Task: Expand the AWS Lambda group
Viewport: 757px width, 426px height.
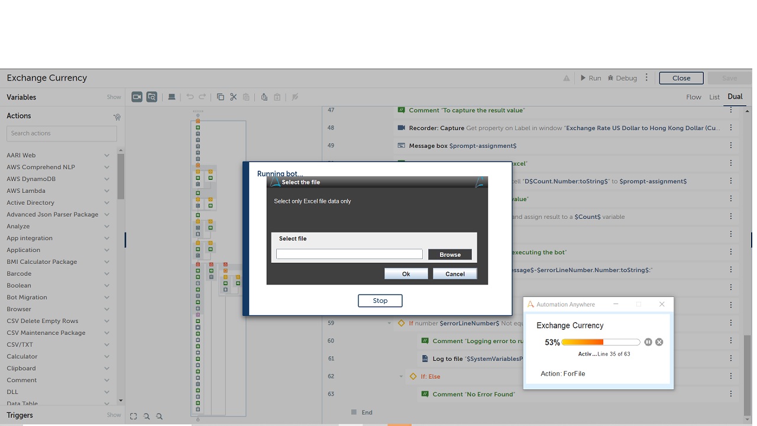Action: coord(106,191)
